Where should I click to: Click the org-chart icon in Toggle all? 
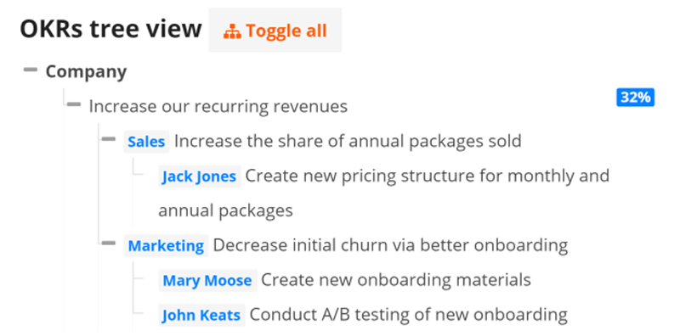pos(232,31)
